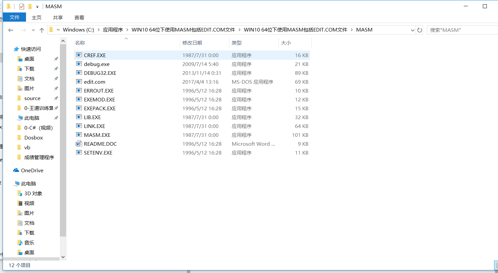
Task: Sort files by 大小 column header
Action: [x=295, y=43]
